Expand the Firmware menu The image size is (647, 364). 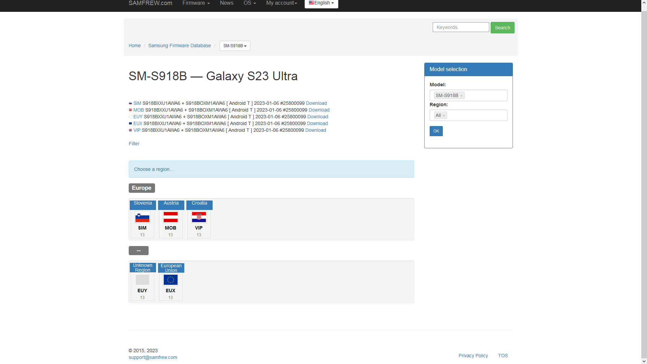[196, 3]
